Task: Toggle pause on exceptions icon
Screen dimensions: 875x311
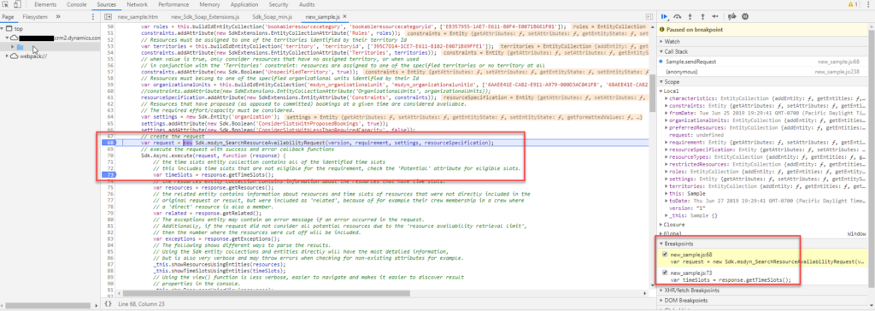Action: tap(745, 17)
